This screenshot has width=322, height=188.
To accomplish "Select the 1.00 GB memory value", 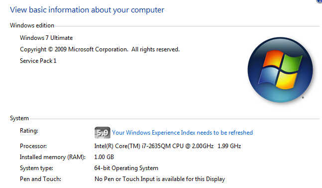I will click(x=104, y=157).
